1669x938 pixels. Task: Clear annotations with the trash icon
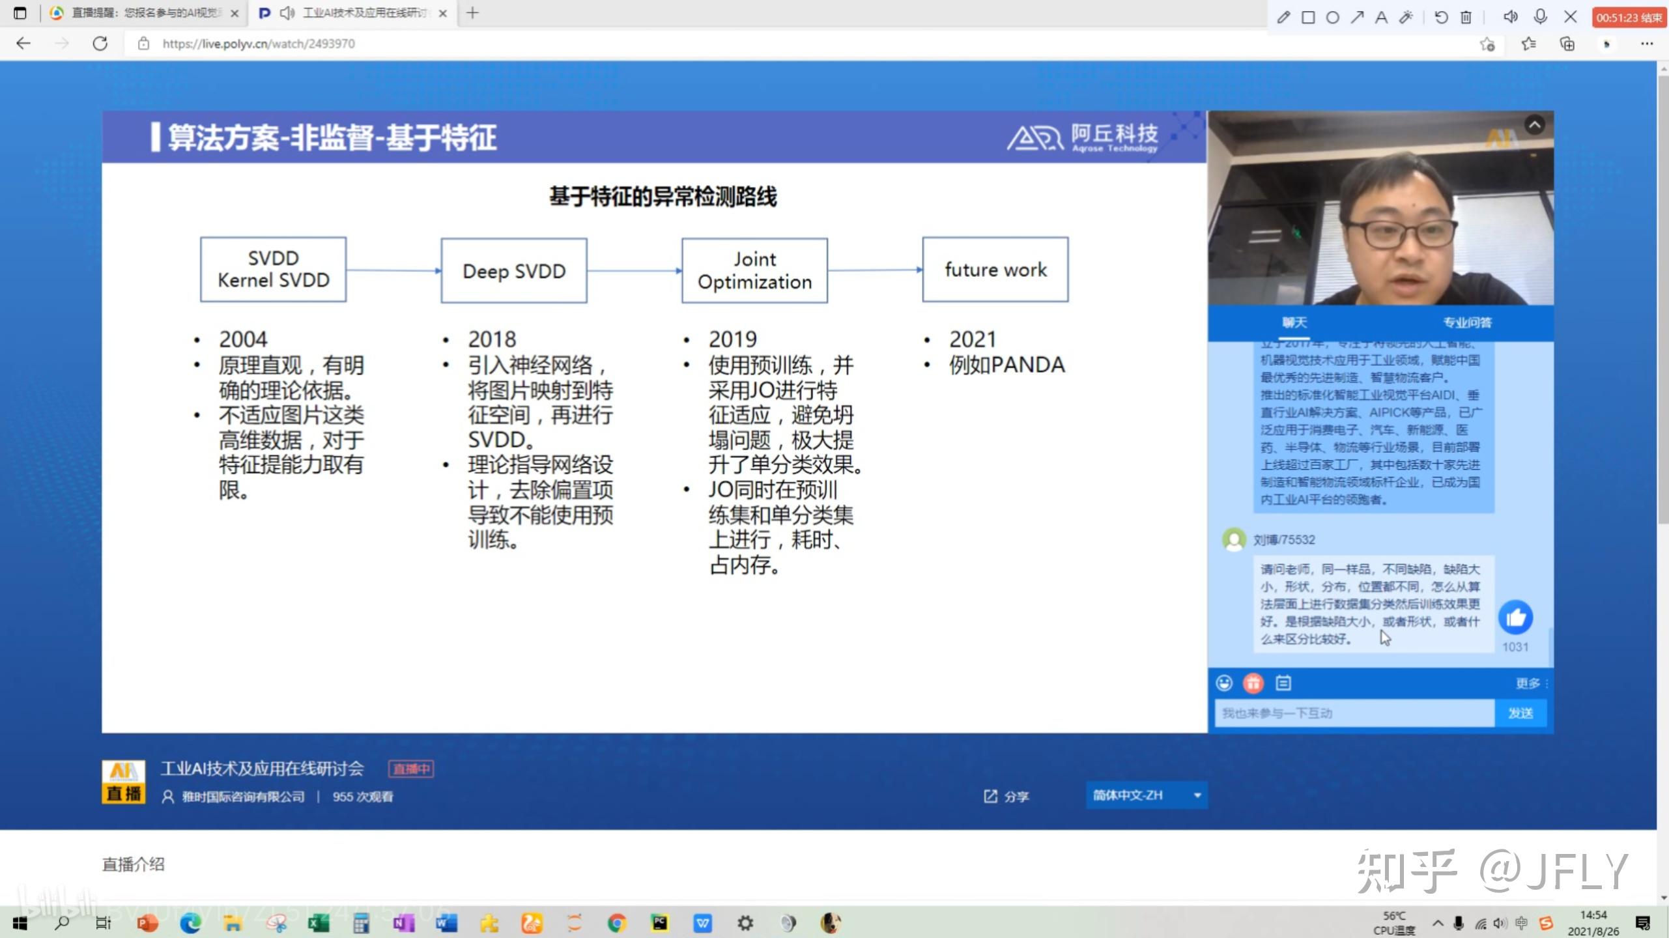click(x=1466, y=17)
